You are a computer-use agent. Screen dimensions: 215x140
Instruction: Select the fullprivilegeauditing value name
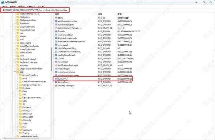click(x=67, y=48)
